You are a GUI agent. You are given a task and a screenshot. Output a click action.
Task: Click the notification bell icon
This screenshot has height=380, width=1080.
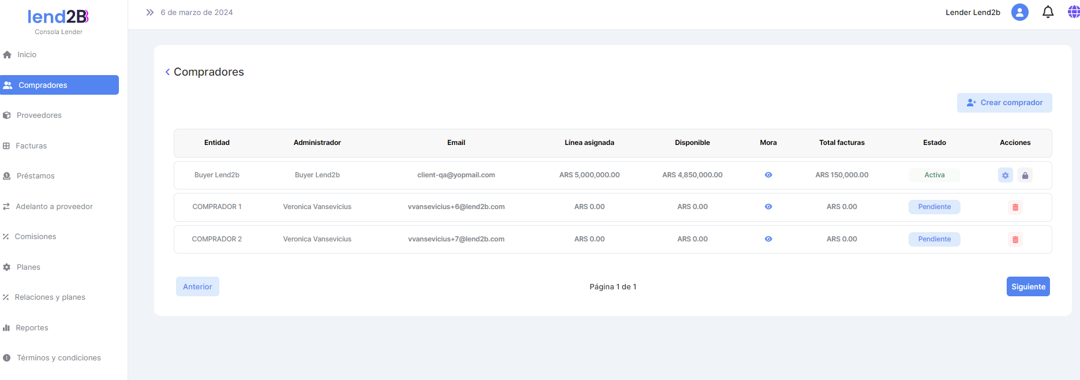tap(1048, 12)
